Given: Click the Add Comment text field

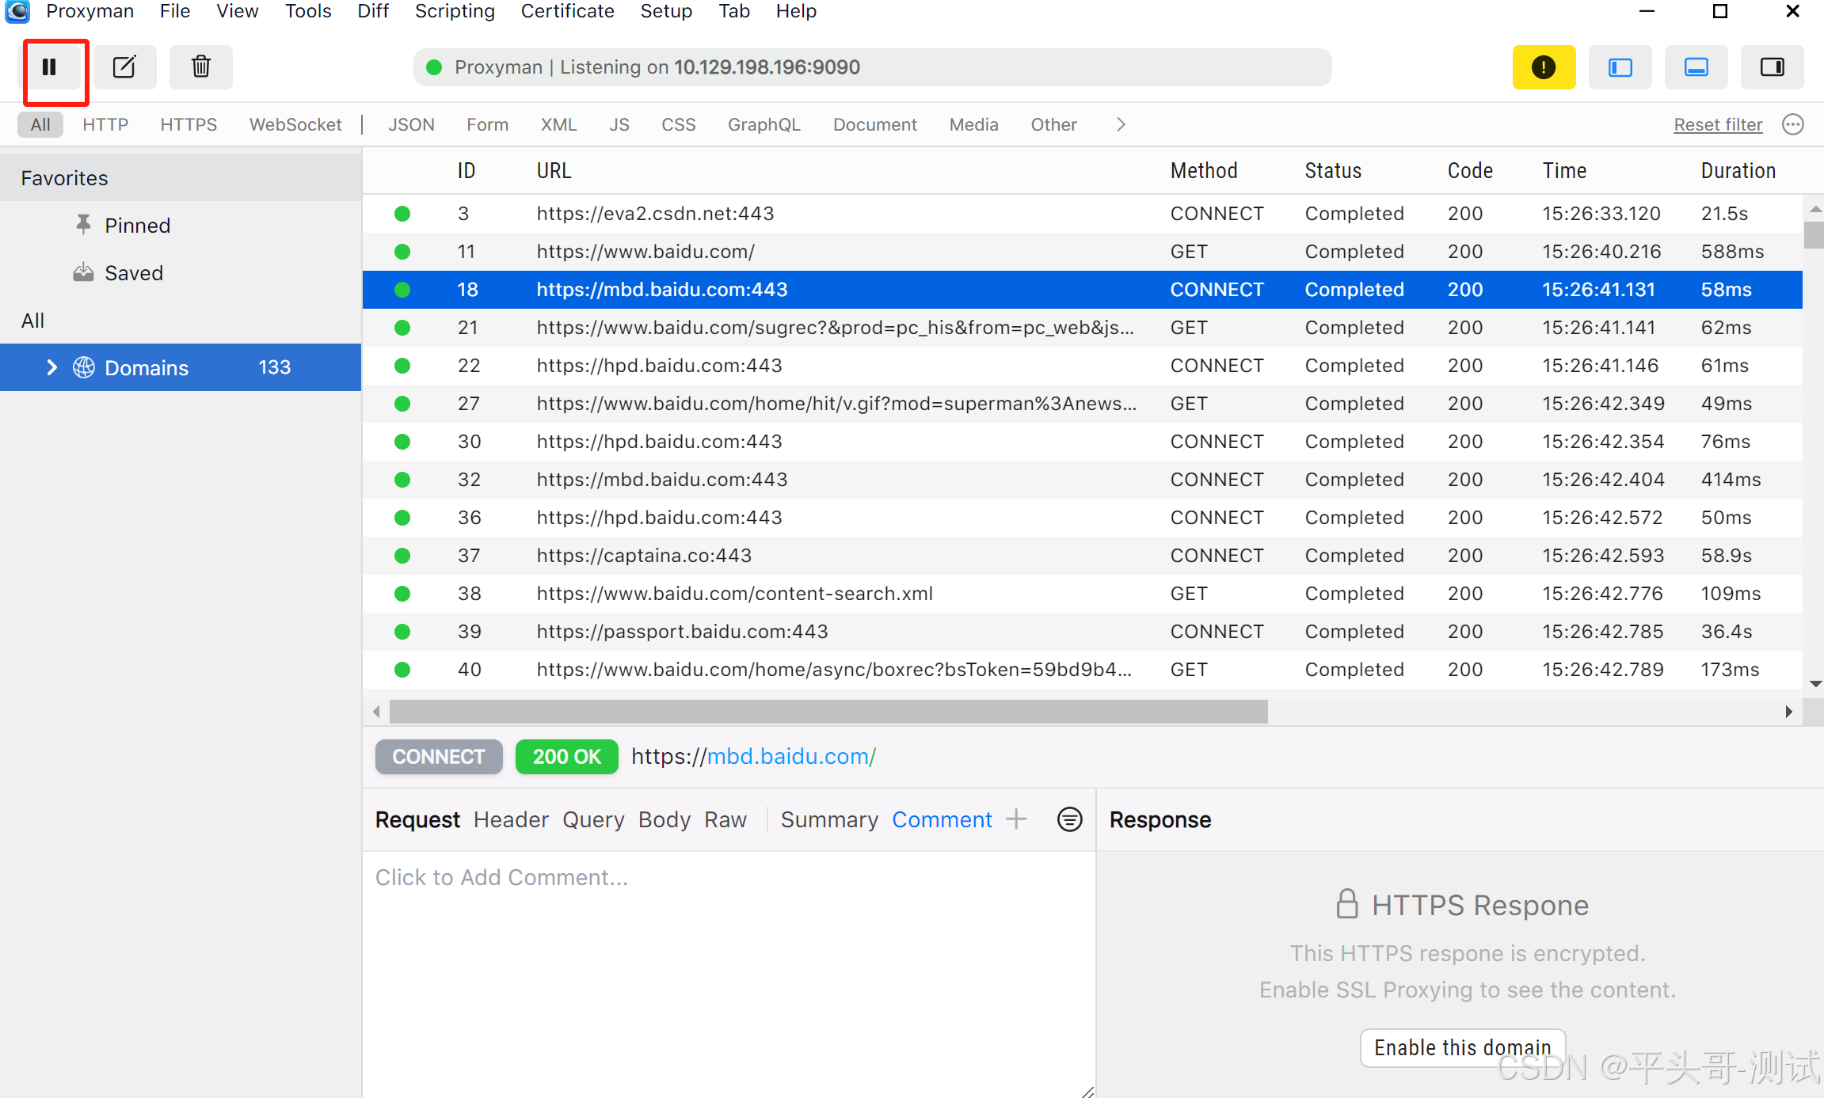Looking at the screenshot, I should pyautogui.click(x=501, y=877).
